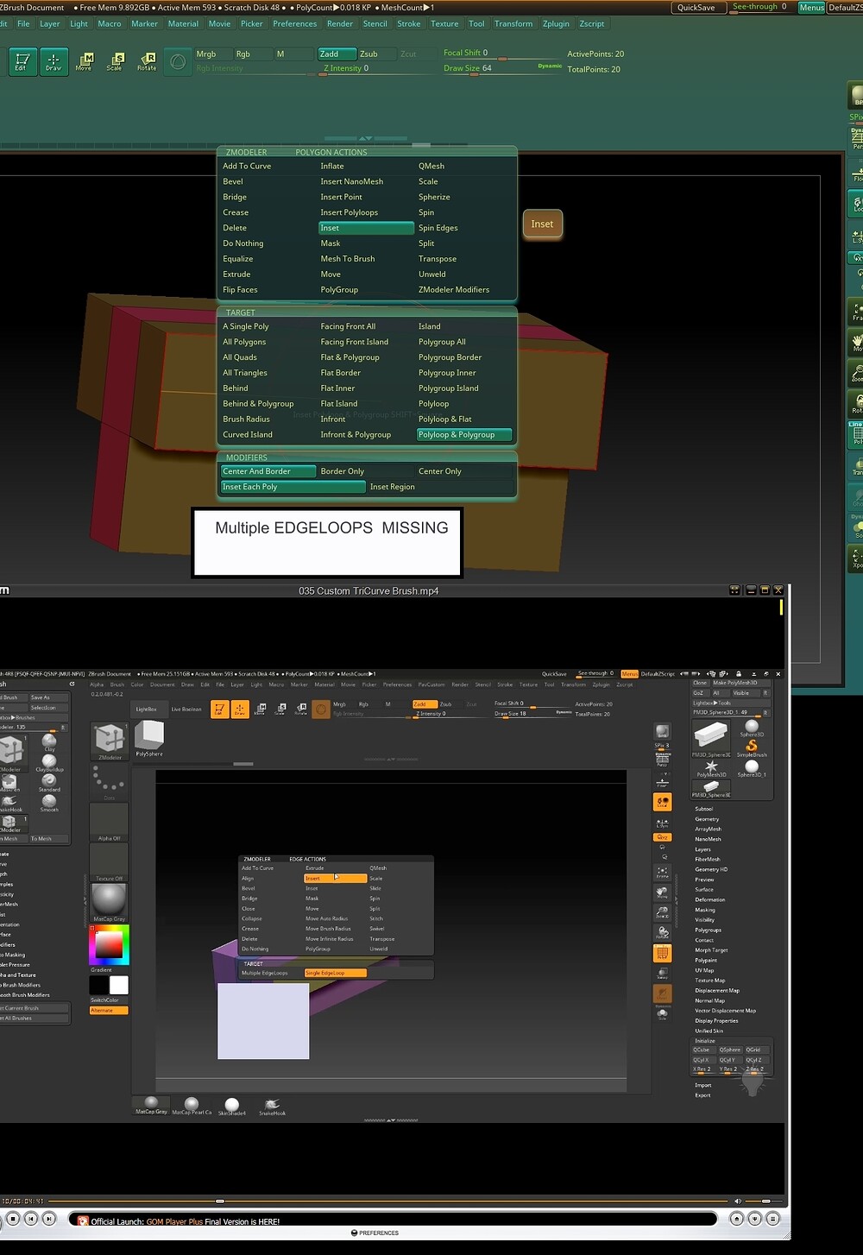This screenshot has width=863, height=1255.
Task: Expand Masking section in video Tool palette
Action: click(705, 910)
